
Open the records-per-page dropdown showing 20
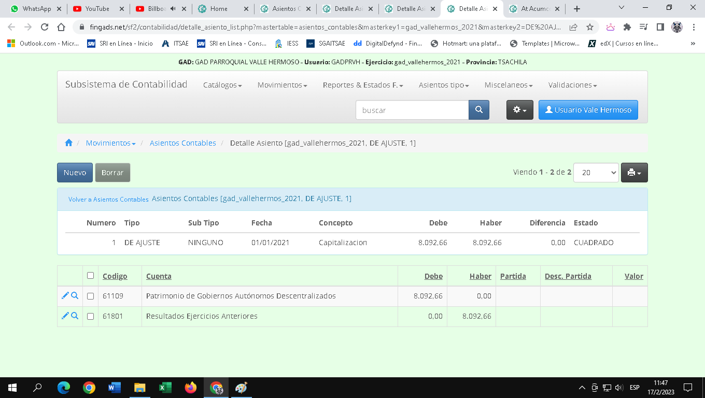click(596, 173)
